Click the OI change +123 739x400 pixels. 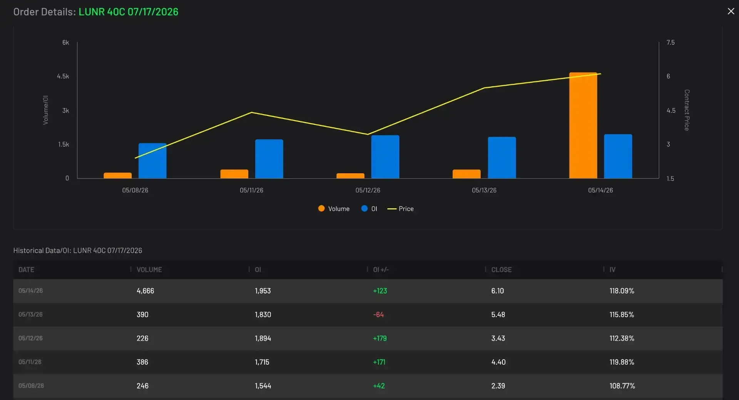[380, 291]
